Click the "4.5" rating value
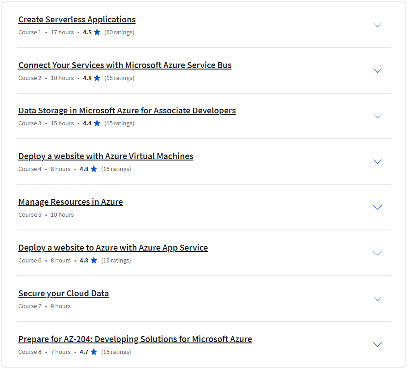The width and height of the screenshot is (410, 369). (87, 32)
